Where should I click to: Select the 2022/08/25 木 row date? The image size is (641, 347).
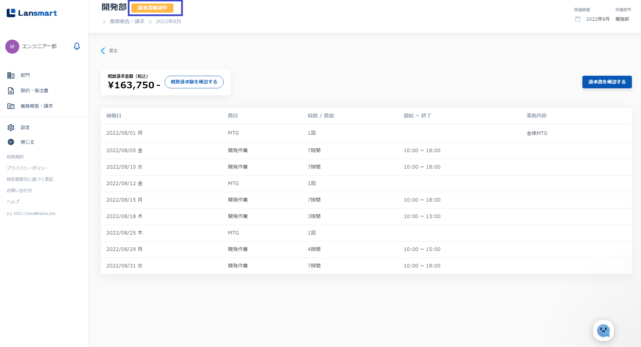125,233
